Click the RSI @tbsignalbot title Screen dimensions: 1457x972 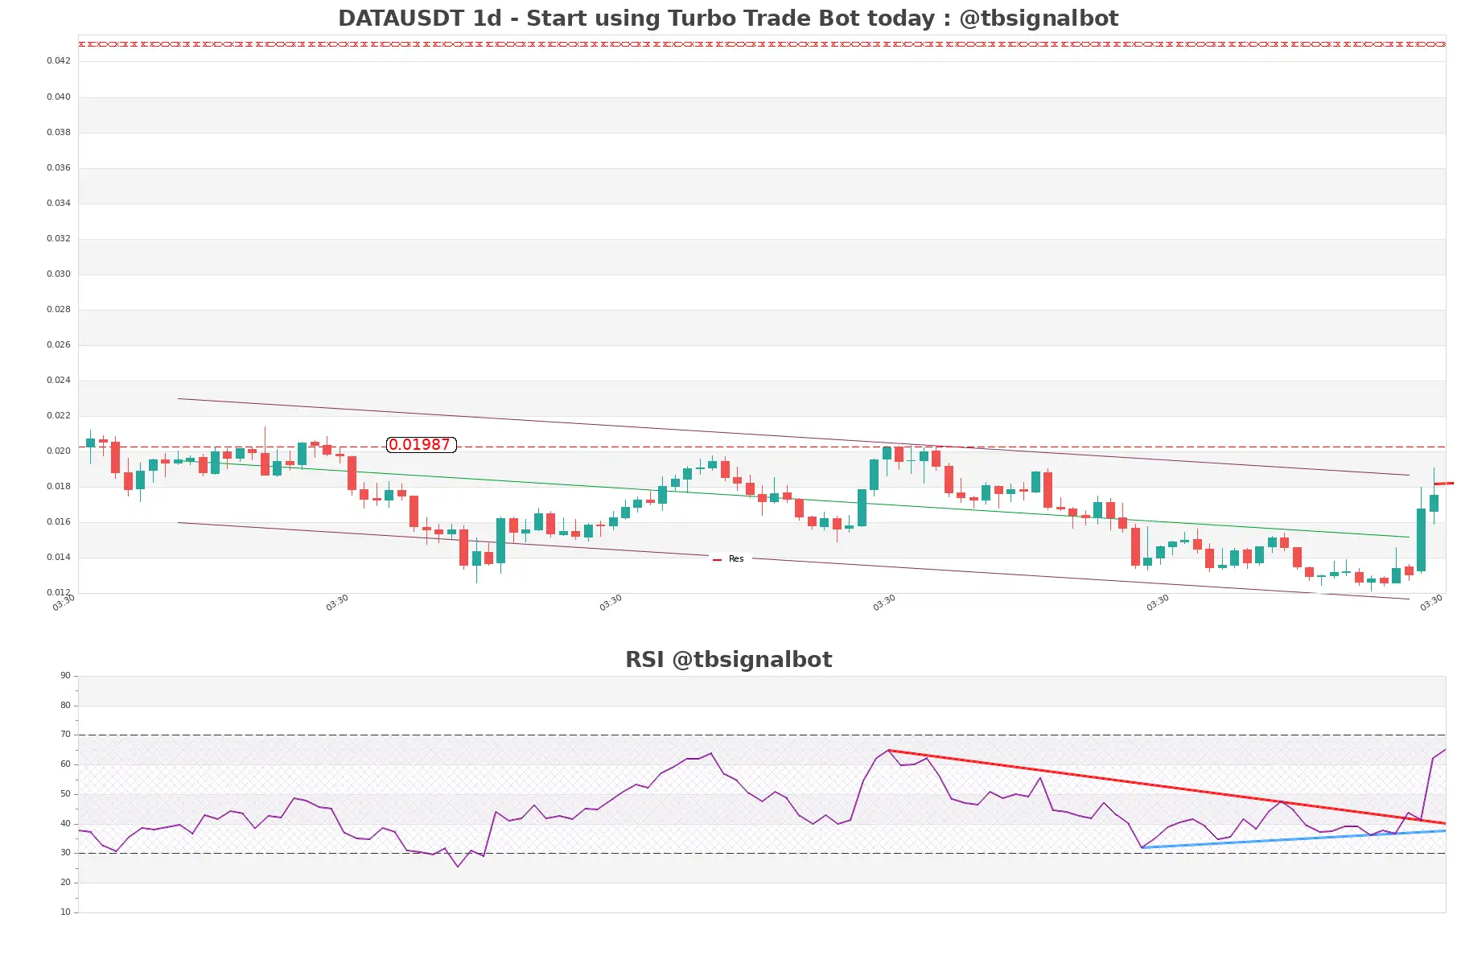728,660
